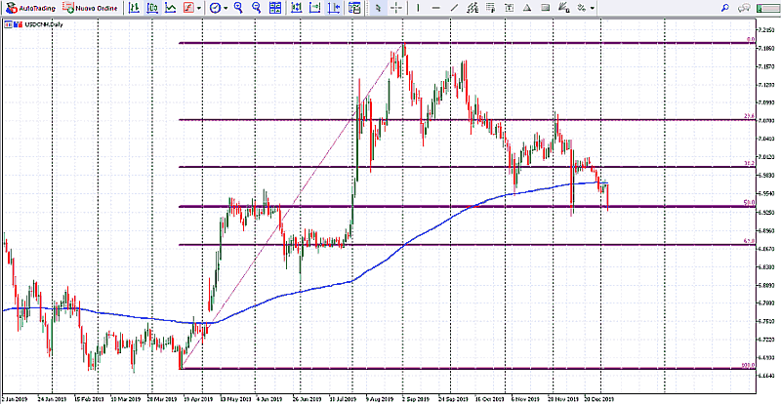Select the trendline drawing tool
781x404 pixels.
coord(454,8)
